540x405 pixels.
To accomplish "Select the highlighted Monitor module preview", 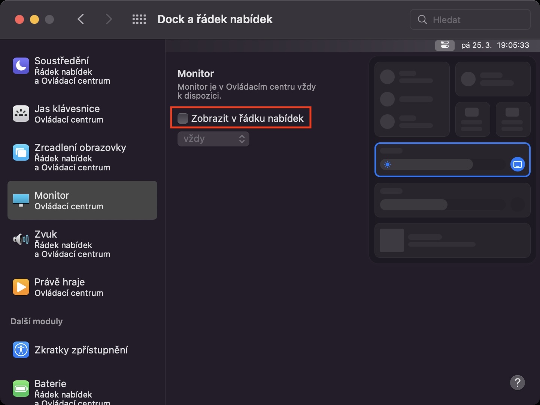I will pyautogui.click(x=452, y=160).
